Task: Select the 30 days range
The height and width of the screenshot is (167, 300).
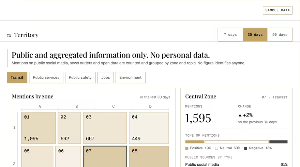Action: click(255, 35)
